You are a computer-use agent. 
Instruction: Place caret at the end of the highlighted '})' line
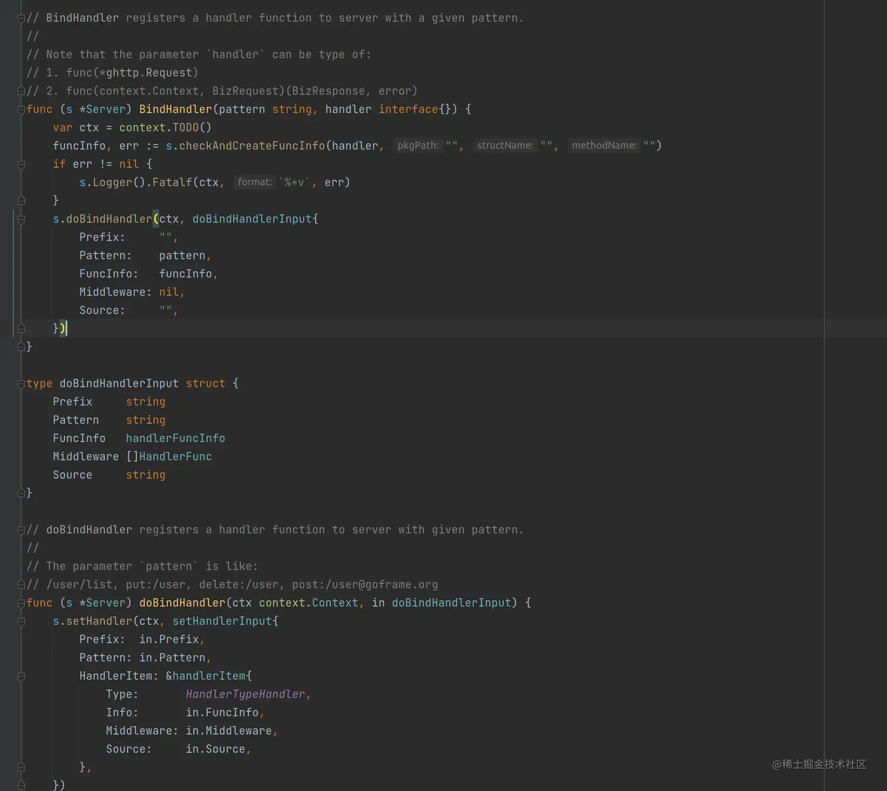coord(67,329)
